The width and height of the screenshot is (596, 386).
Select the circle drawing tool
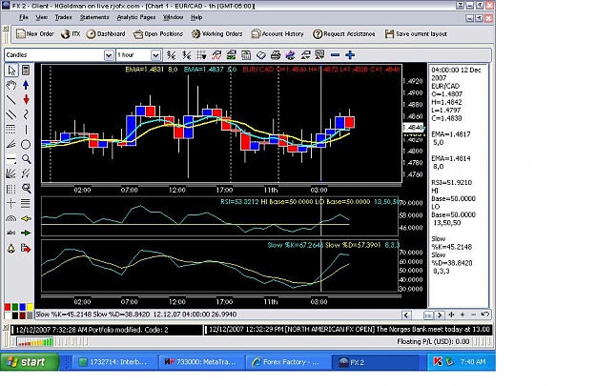(x=26, y=144)
